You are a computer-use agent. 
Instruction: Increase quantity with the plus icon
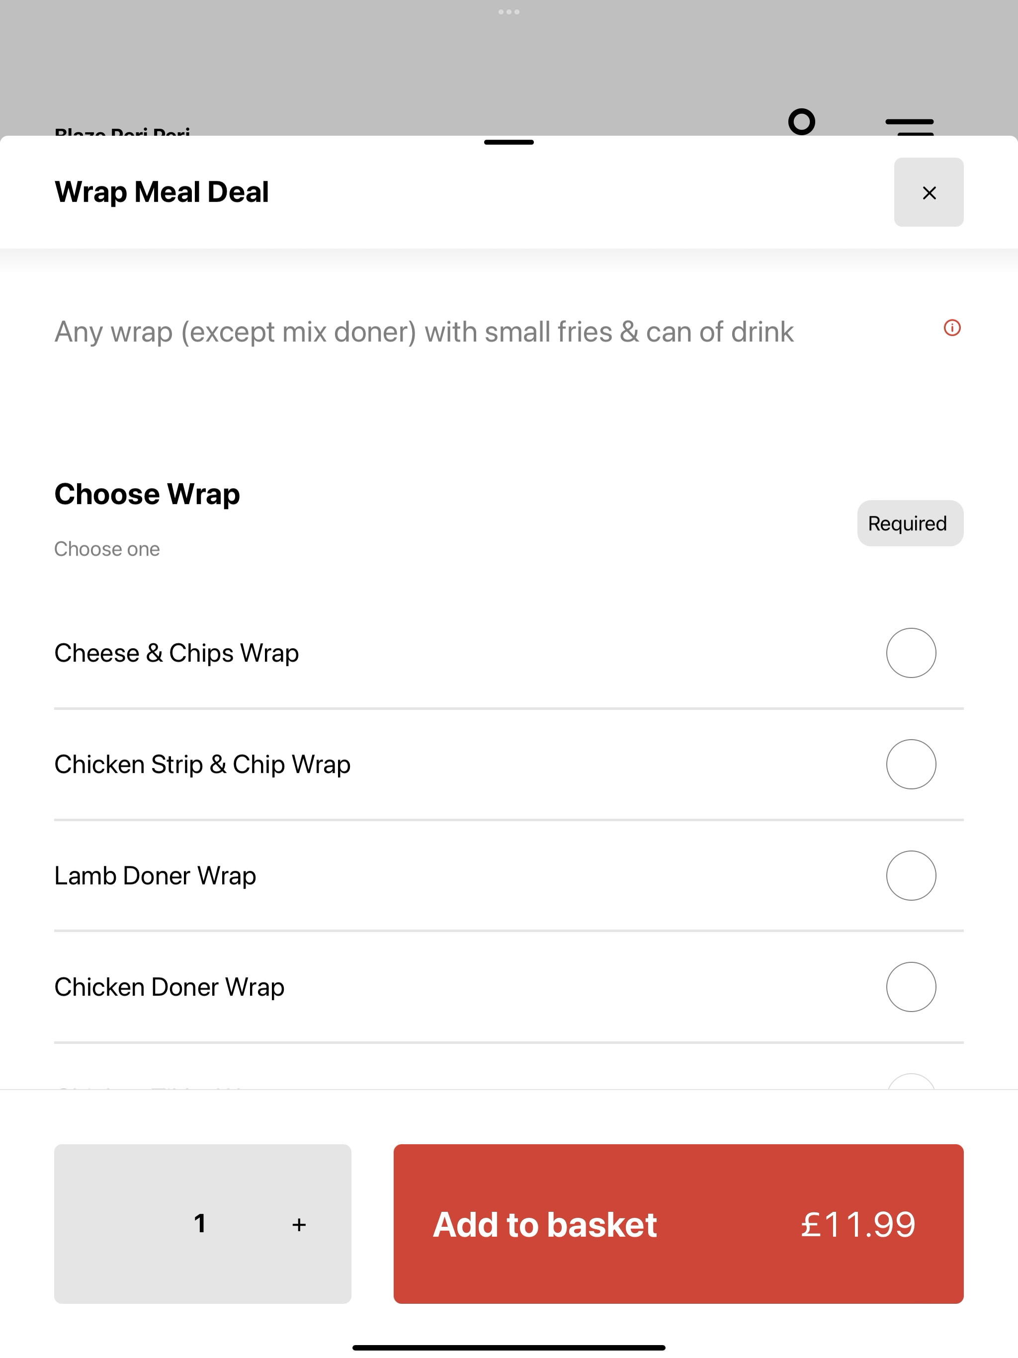[x=299, y=1224]
